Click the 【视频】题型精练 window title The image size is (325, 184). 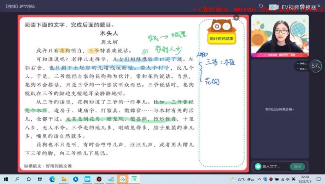(x=20, y=7)
